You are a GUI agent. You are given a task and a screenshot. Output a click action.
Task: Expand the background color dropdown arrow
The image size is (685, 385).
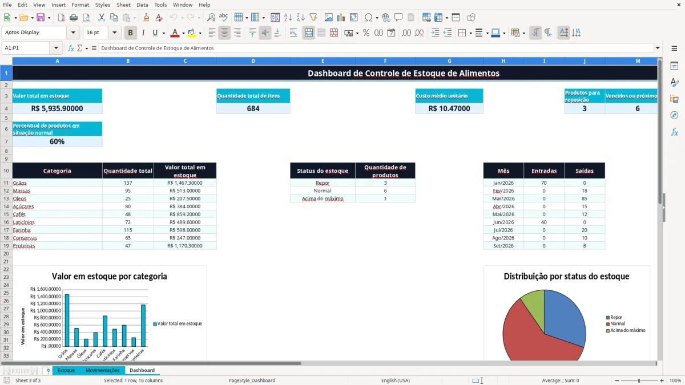tap(200, 33)
